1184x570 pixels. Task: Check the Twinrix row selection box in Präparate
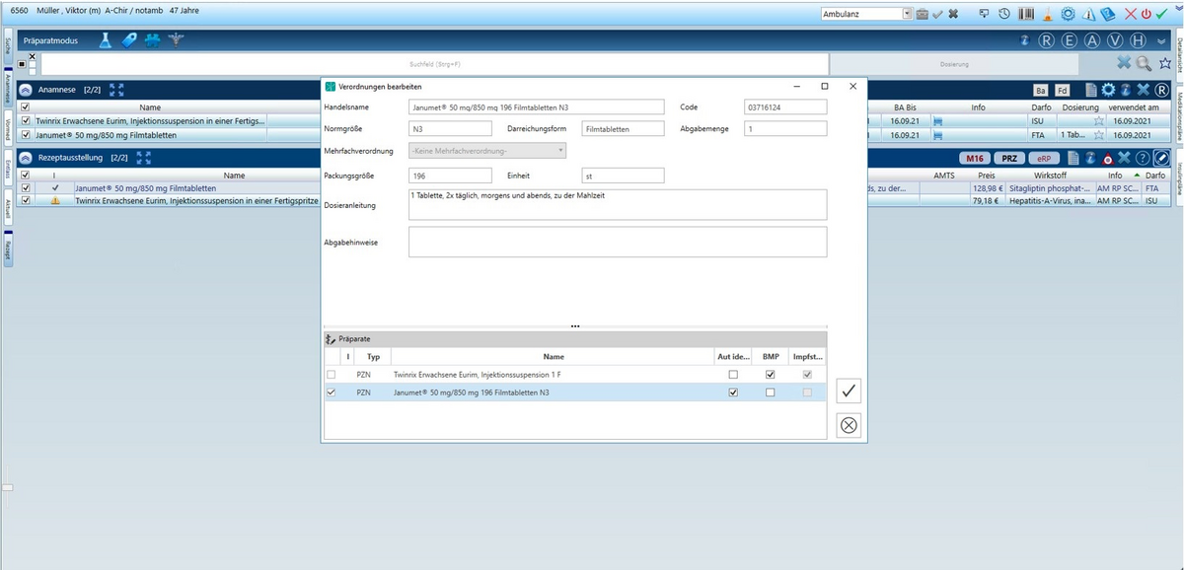coord(331,375)
